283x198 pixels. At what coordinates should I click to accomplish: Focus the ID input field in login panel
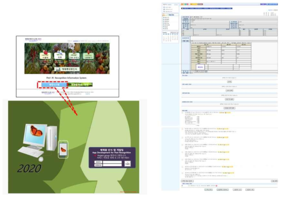point(112,162)
